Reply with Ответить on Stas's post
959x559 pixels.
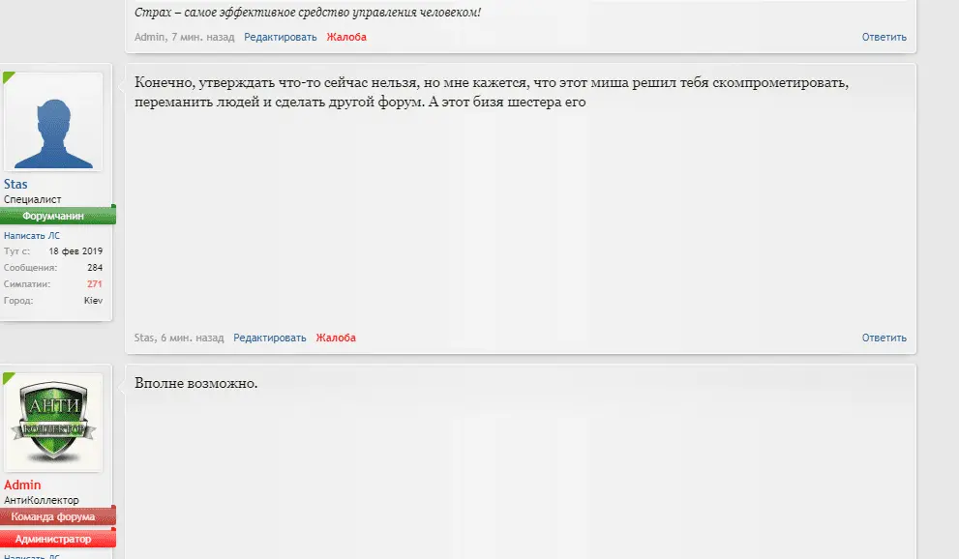coord(884,338)
